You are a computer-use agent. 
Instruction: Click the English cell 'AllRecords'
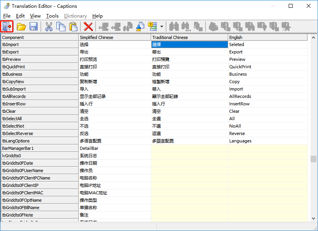click(268, 96)
